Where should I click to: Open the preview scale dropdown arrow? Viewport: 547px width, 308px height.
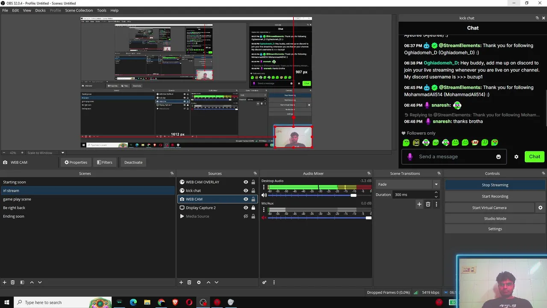point(62,153)
